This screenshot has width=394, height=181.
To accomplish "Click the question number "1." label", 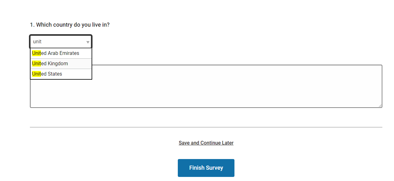I will (x=32, y=25).
